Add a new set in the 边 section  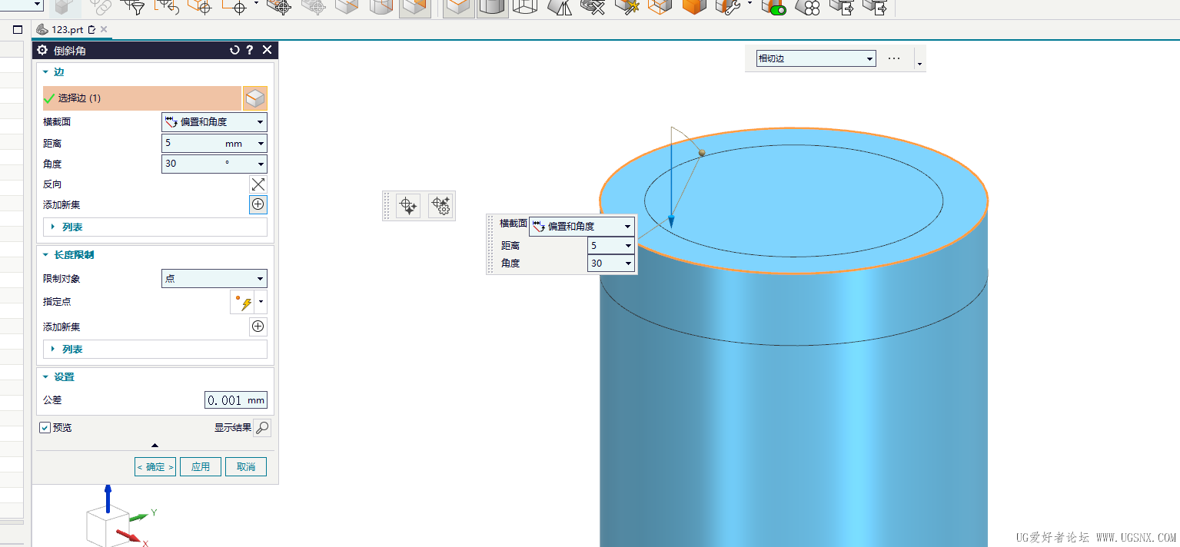click(x=258, y=204)
